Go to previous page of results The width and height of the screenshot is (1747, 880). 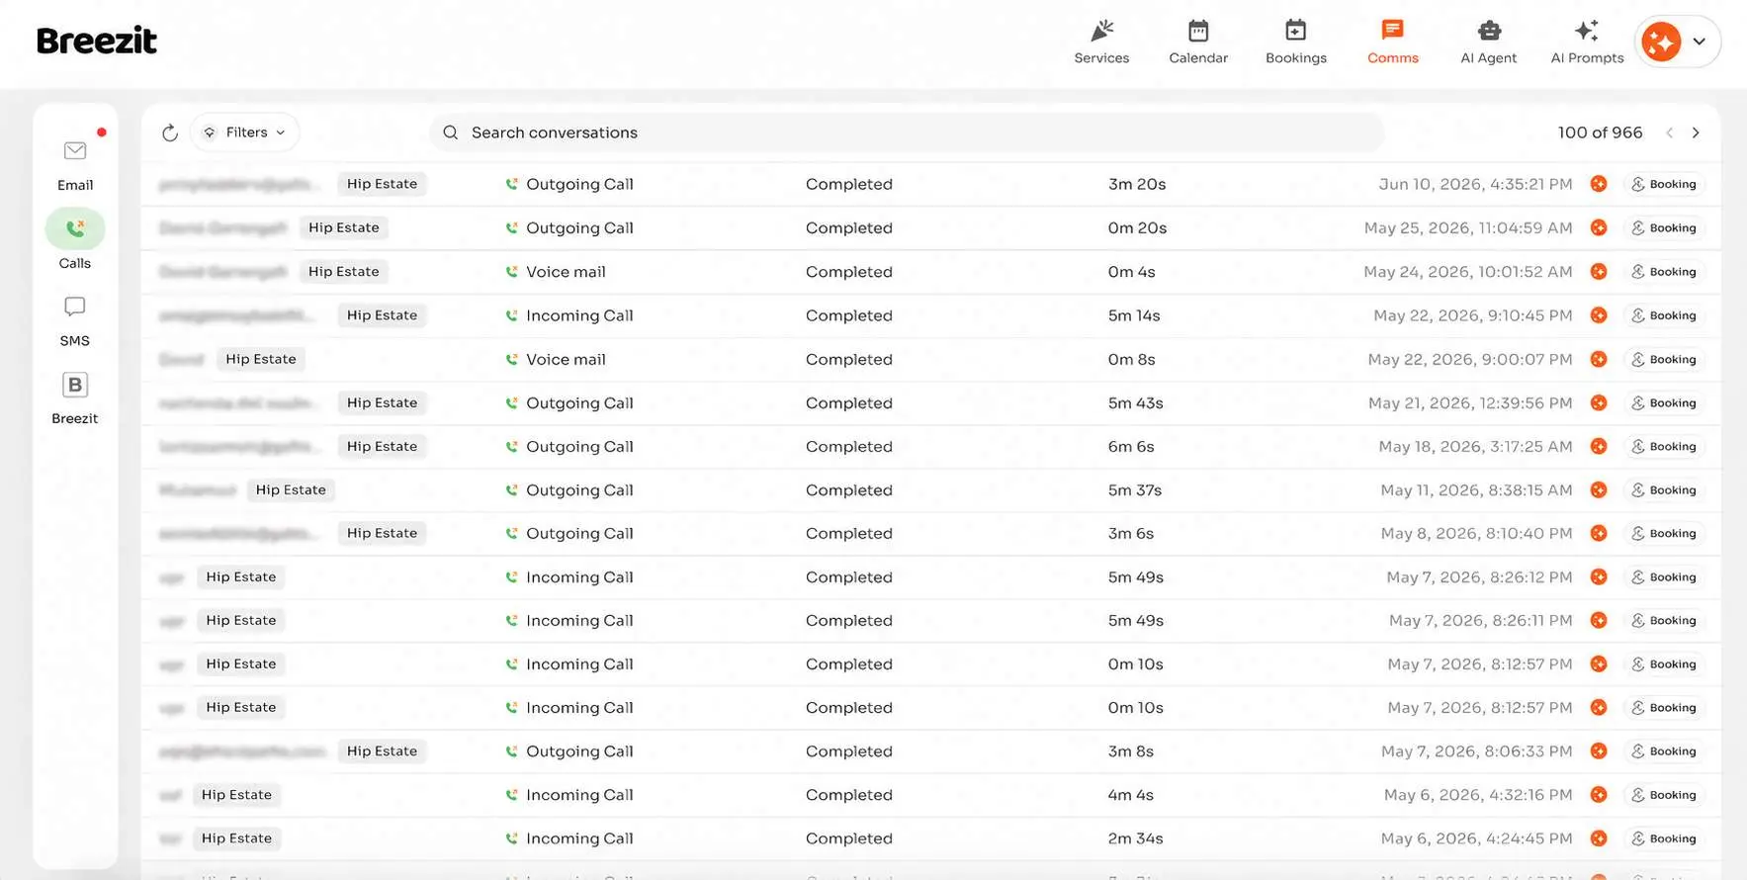click(x=1670, y=132)
